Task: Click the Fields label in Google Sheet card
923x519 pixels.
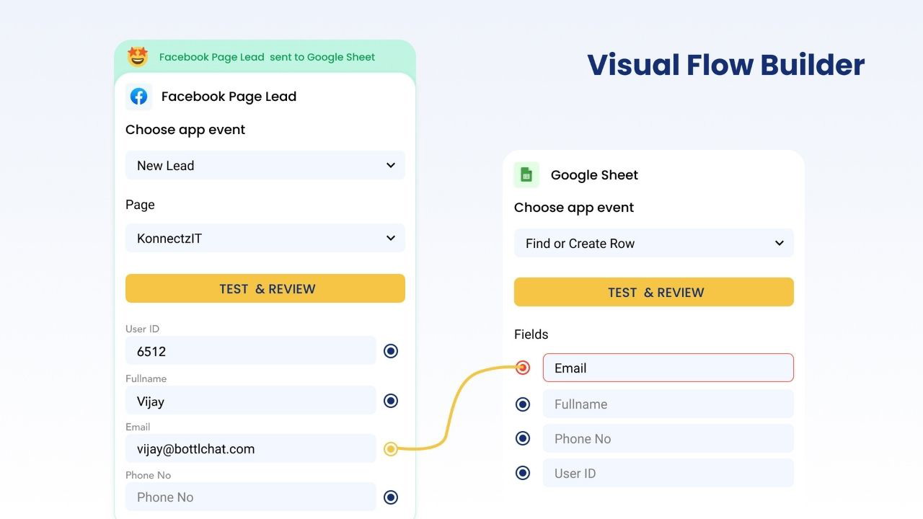Action: tap(531, 334)
